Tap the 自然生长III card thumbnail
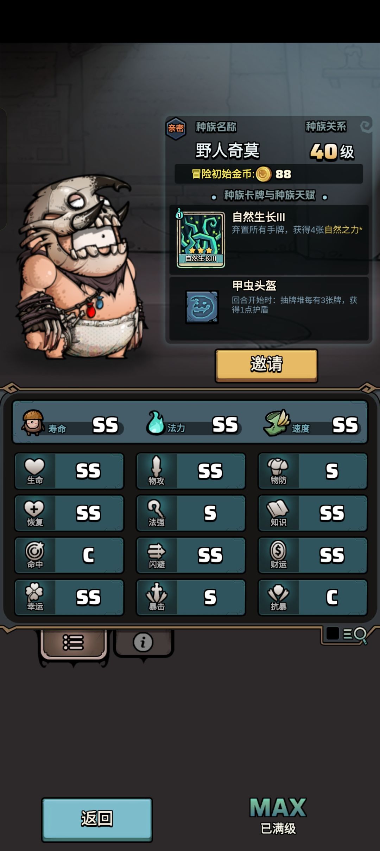 tap(201, 239)
